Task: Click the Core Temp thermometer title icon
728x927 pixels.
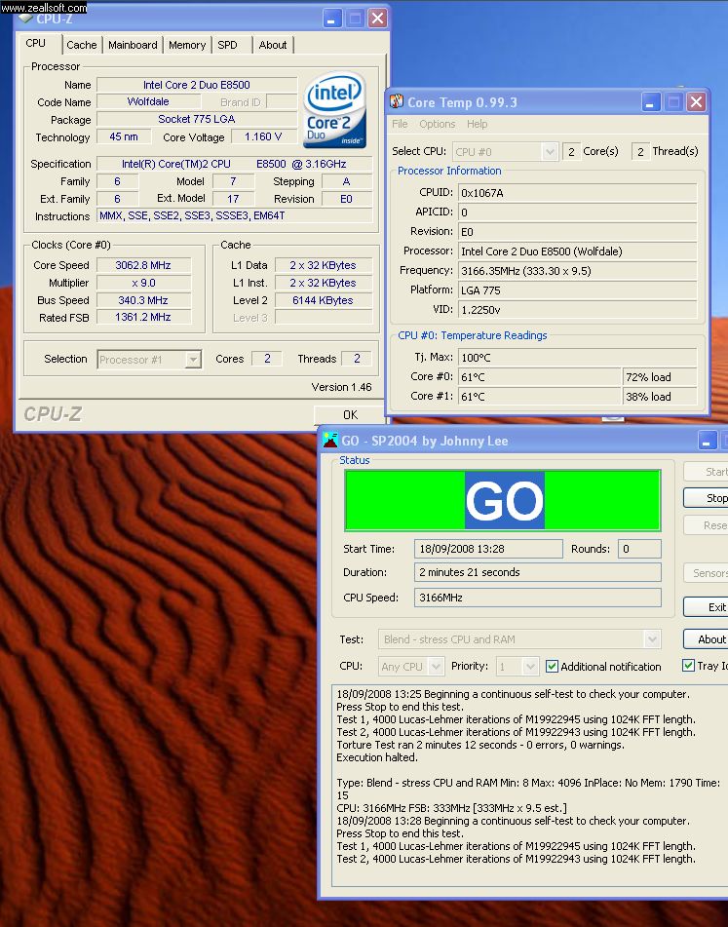Action: (397, 102)
